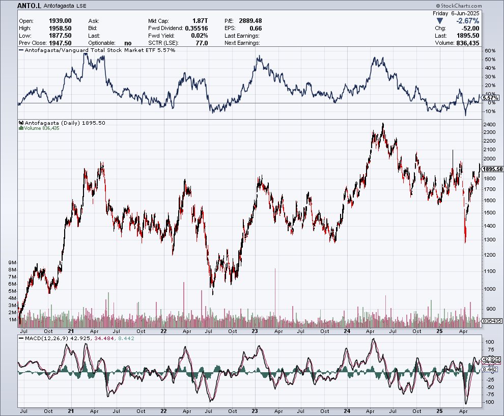Click the -10% relative strength axis label
The height and width of the screenshot is (416, 504).
490,112
